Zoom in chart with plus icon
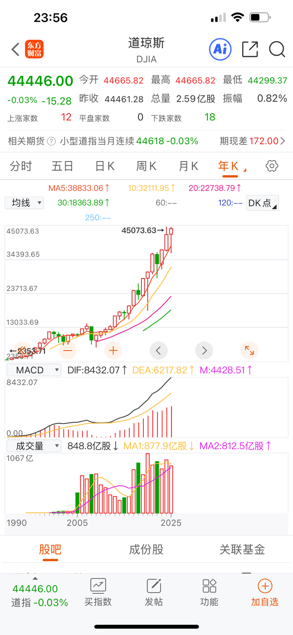 click(x=113, y=350)
